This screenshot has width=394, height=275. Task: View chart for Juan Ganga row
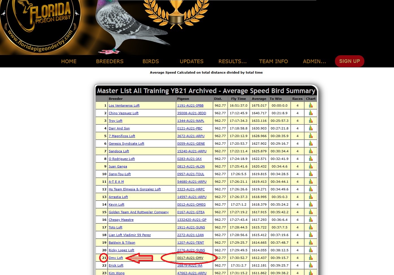pos(311,166)
